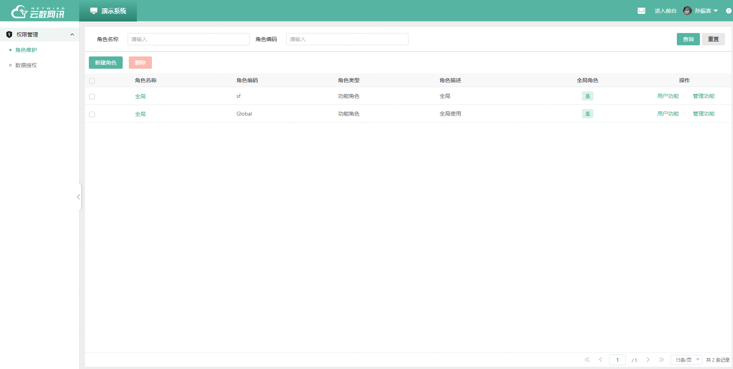Go to the first page icon
The image size is (733, 369).
[587, 360]
